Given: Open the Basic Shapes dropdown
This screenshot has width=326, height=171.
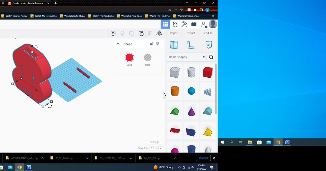Looking at the screenshot, I should (x=187, y=57).
